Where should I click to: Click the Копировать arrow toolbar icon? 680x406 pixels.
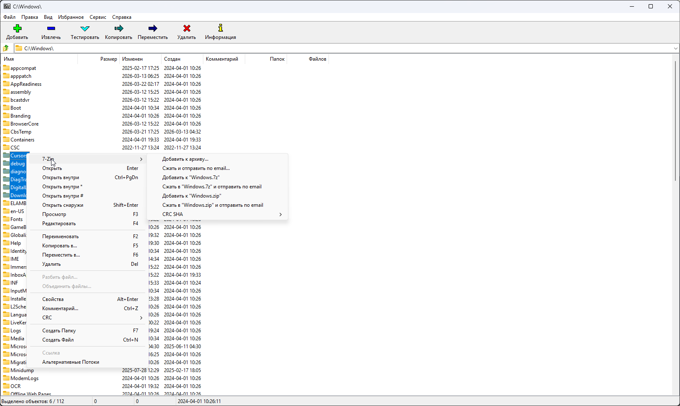click(119, 28)
